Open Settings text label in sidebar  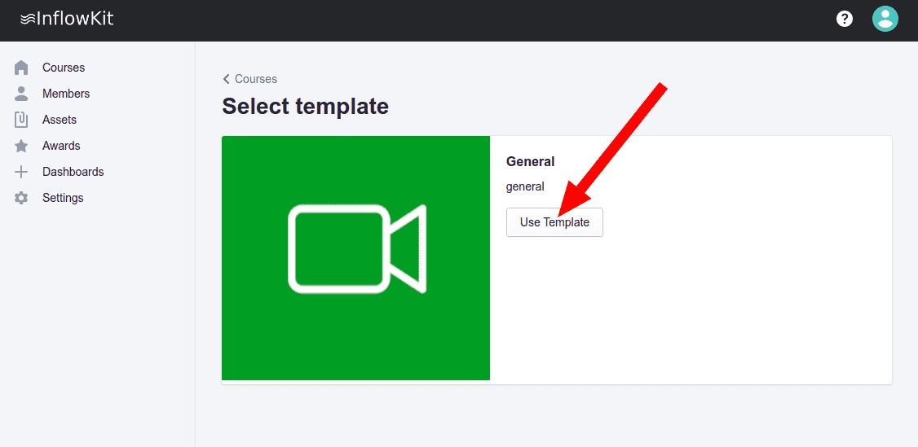pos(63,198)
